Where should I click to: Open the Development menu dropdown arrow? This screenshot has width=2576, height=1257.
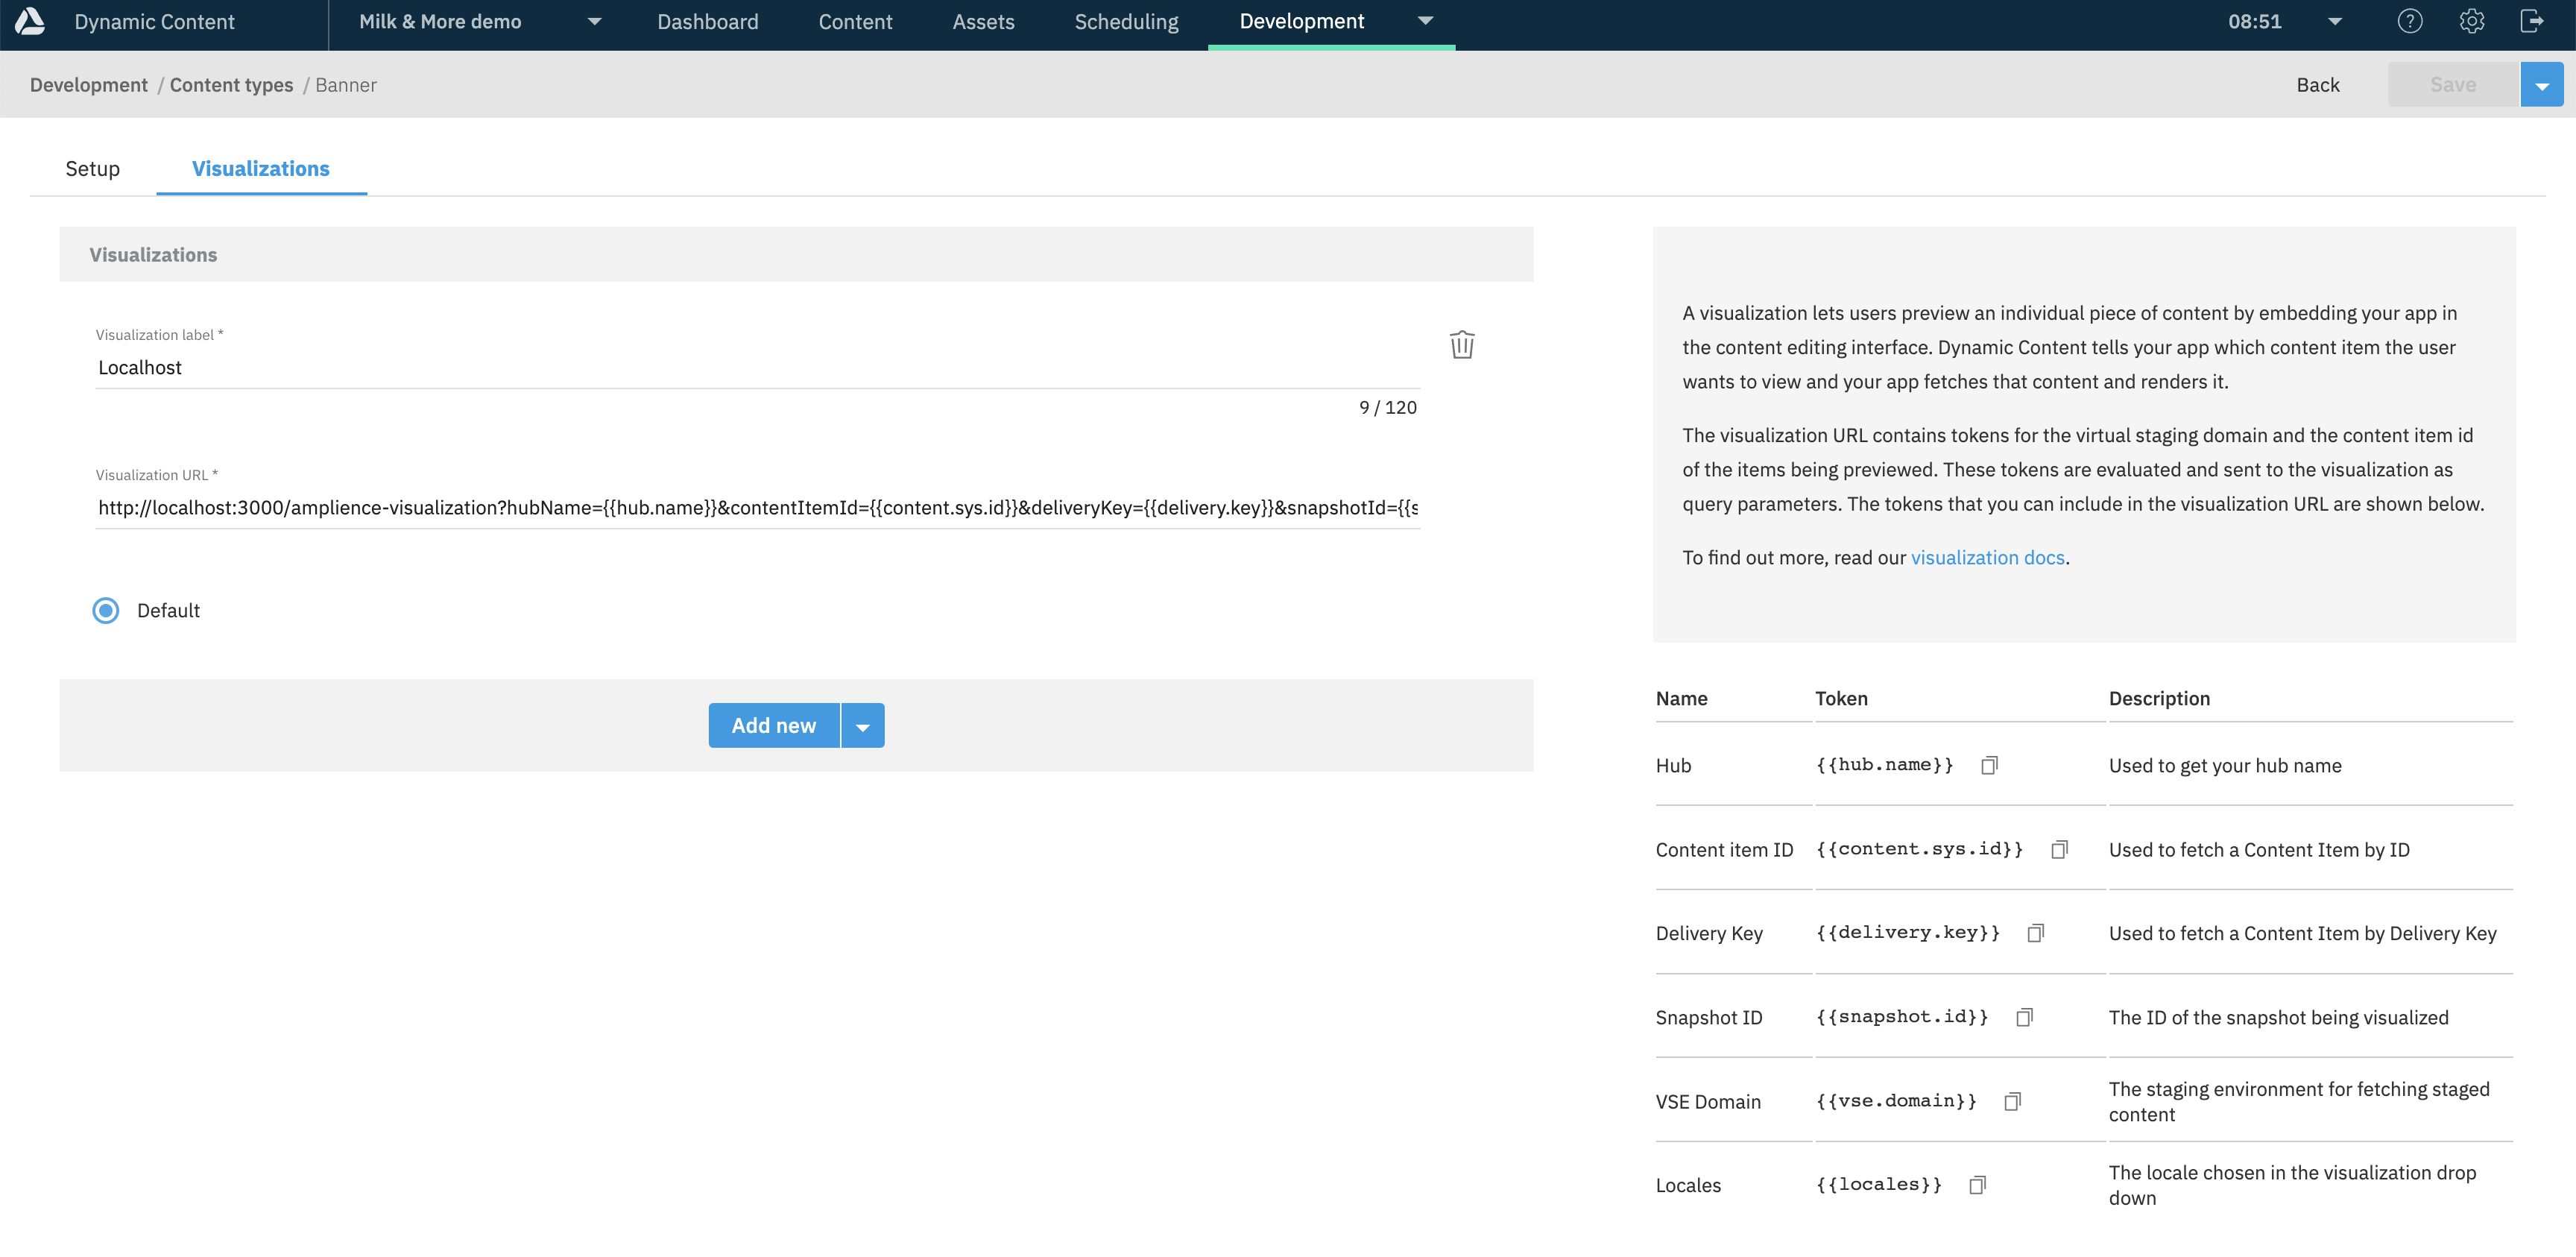(1425, 22)
